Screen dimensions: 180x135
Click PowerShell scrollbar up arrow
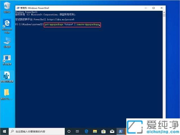(164, 12)
